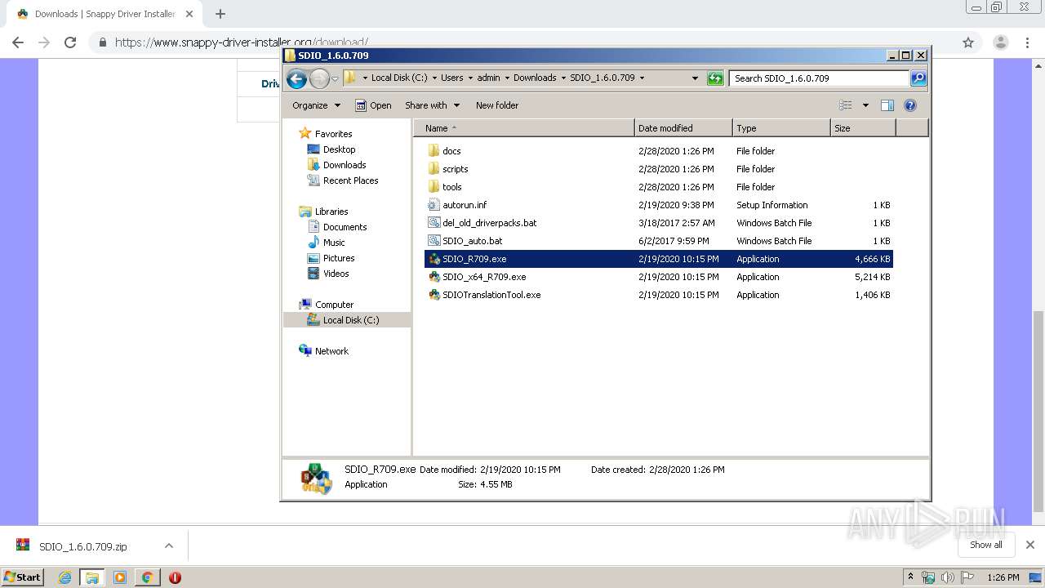The image size is (1045, 588).
Task: Open the Windows Start menu
Action: point(23,577)
